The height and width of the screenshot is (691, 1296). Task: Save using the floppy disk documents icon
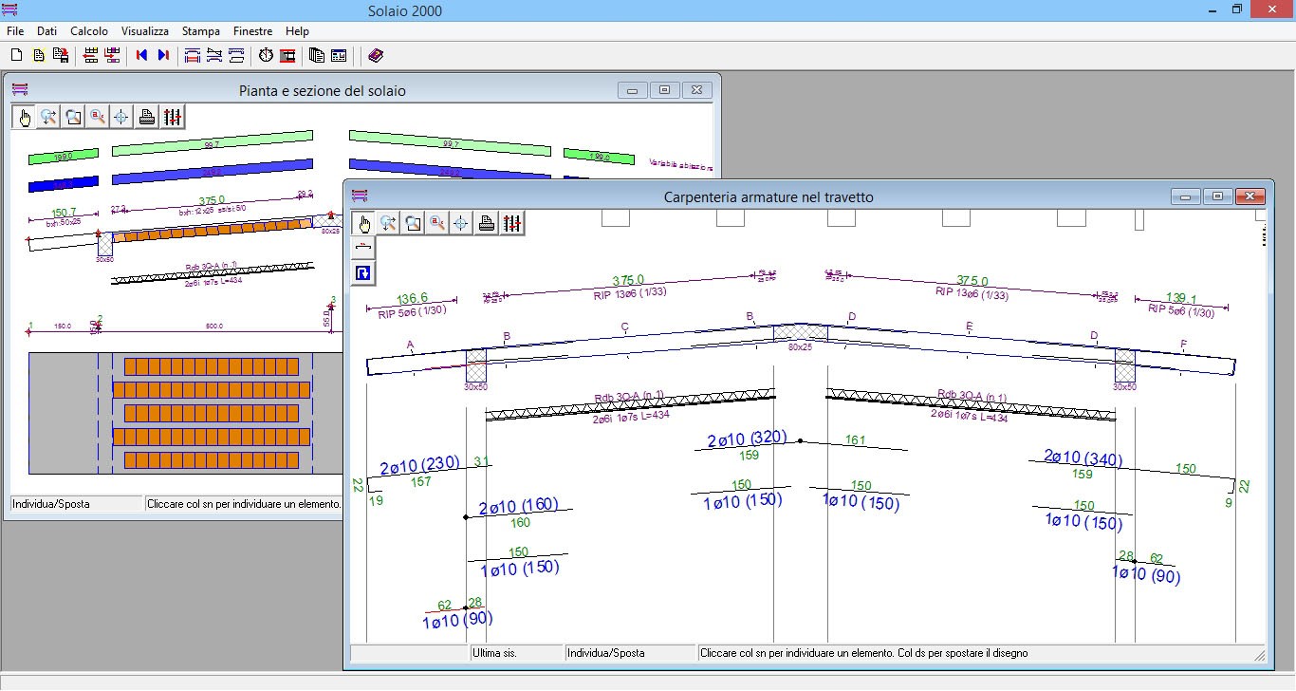tap(61, 55)
